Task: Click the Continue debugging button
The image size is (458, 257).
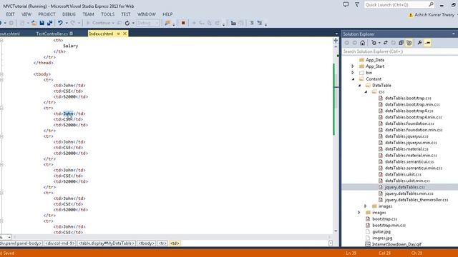Action: pyautogui.click(x=98, y=23)
